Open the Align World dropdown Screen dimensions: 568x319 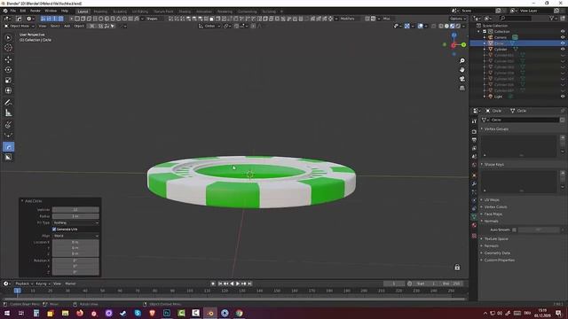[75, 236]
